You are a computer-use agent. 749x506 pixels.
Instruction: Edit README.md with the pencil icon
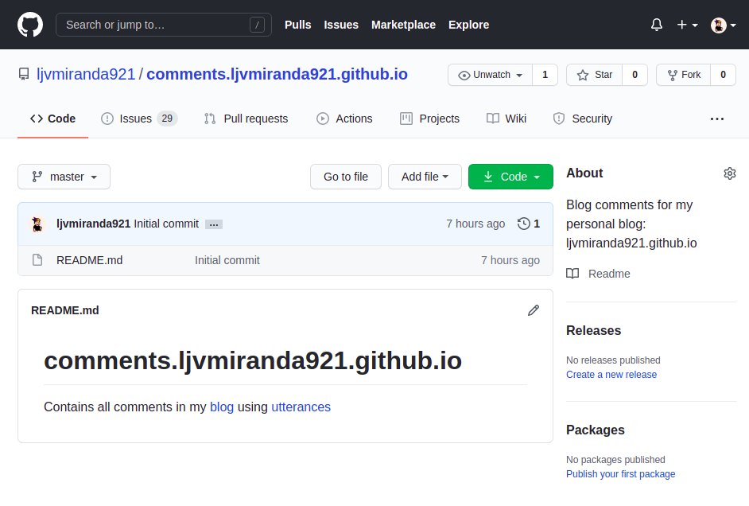tap(533, 310)
